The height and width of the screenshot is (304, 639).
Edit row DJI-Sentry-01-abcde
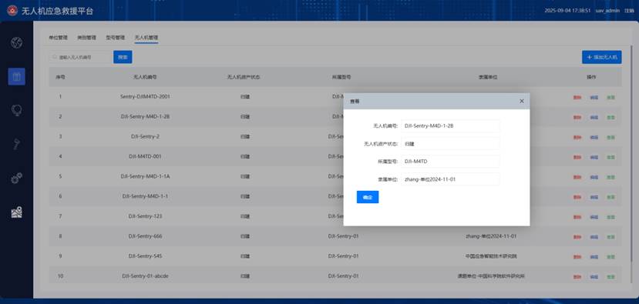point(594,277)
